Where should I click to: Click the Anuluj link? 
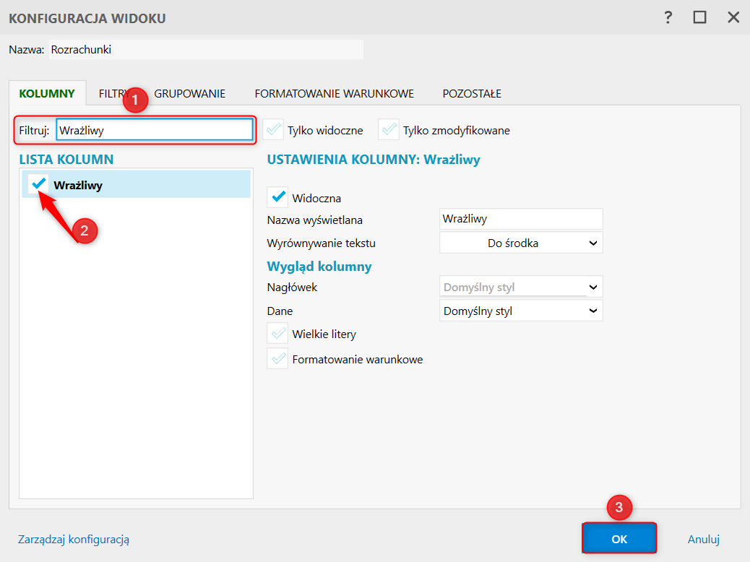click(x=703, y=539)
